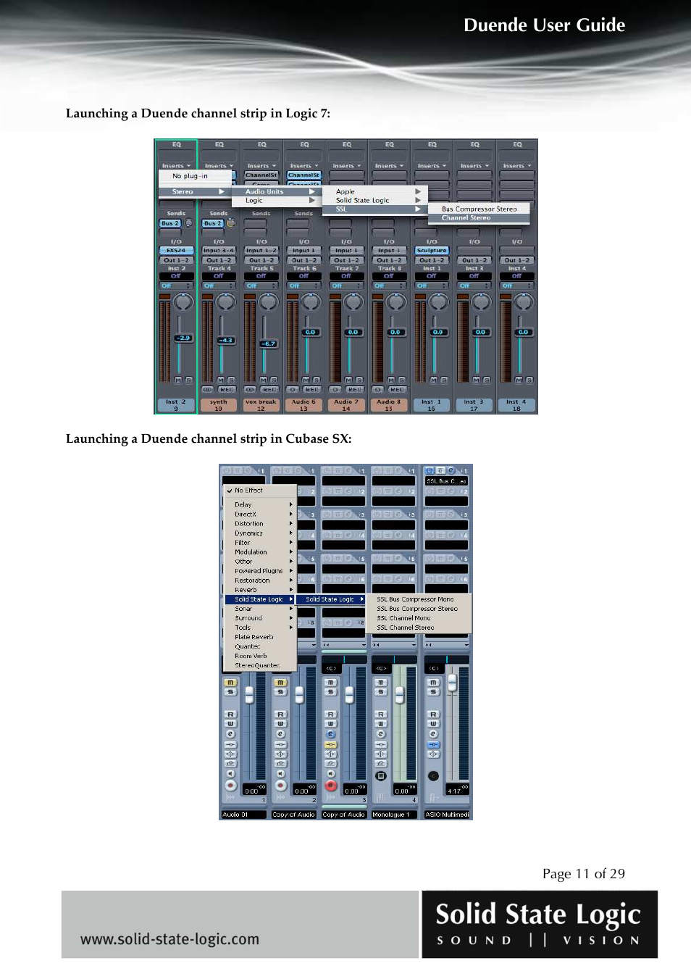Click the red record enable on Cubase channel 3

pos(331,786)
